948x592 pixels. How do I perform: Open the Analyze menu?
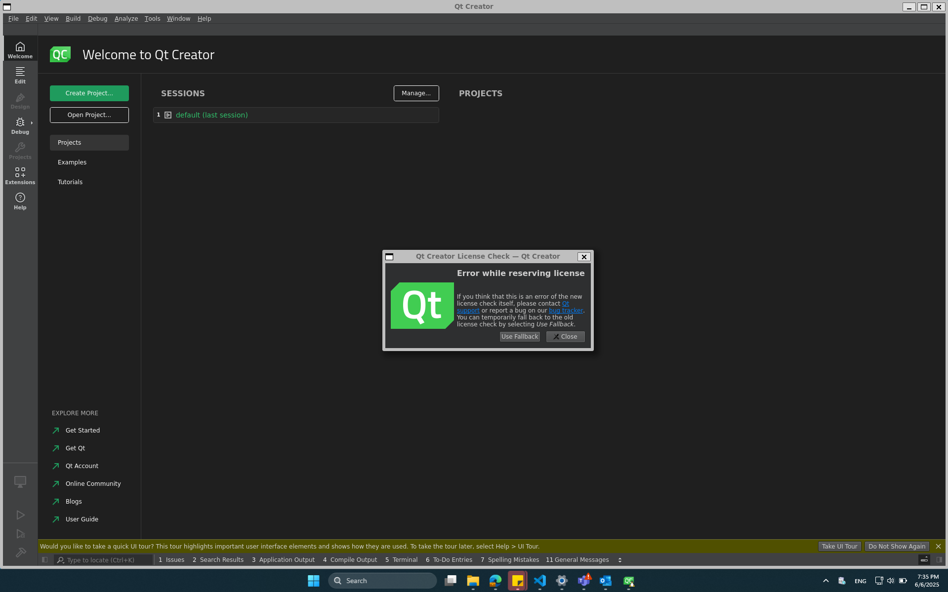(126, 19)
